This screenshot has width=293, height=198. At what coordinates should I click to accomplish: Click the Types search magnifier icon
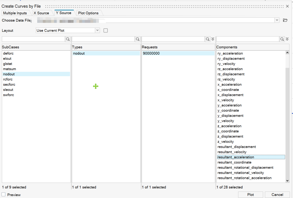[138, 39]
